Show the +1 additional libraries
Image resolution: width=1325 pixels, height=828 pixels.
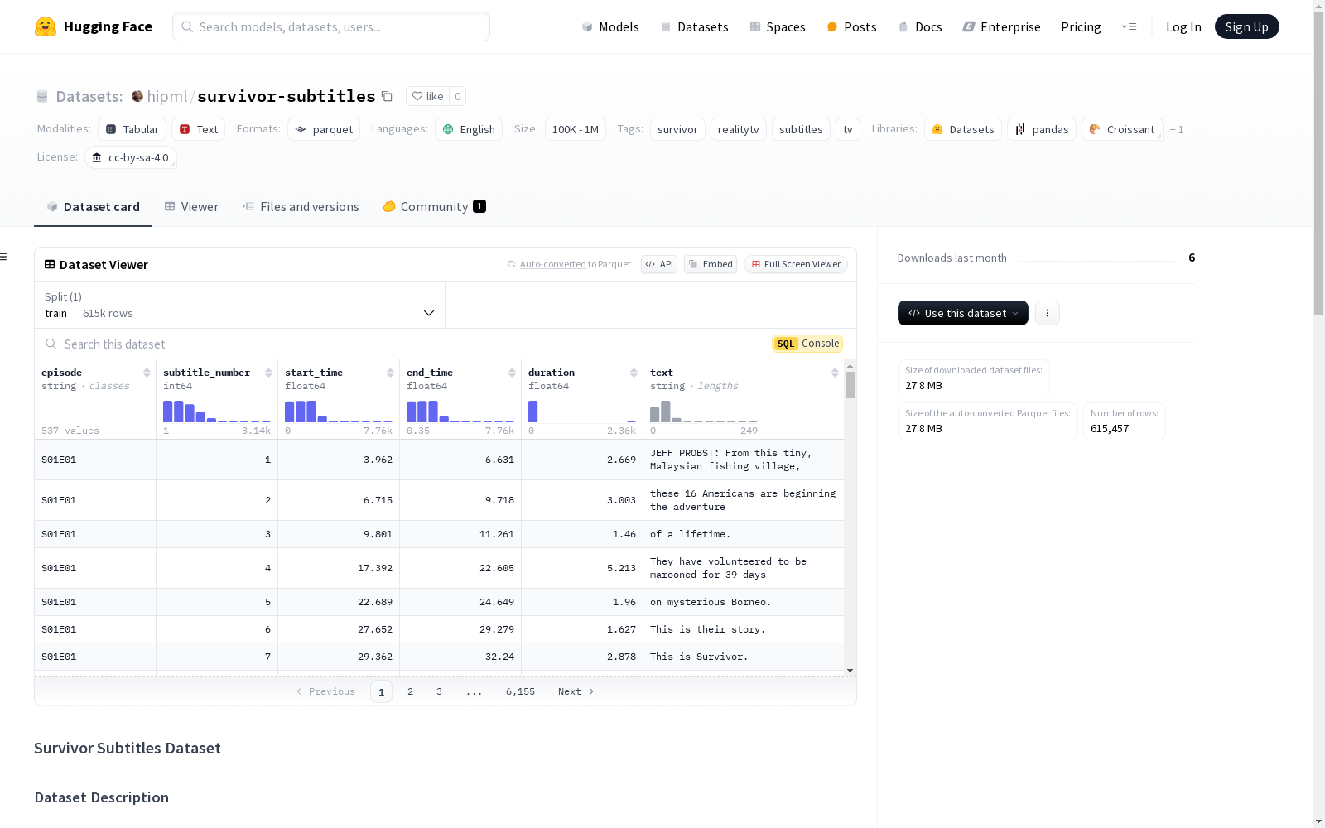[x=1177, y=129]
